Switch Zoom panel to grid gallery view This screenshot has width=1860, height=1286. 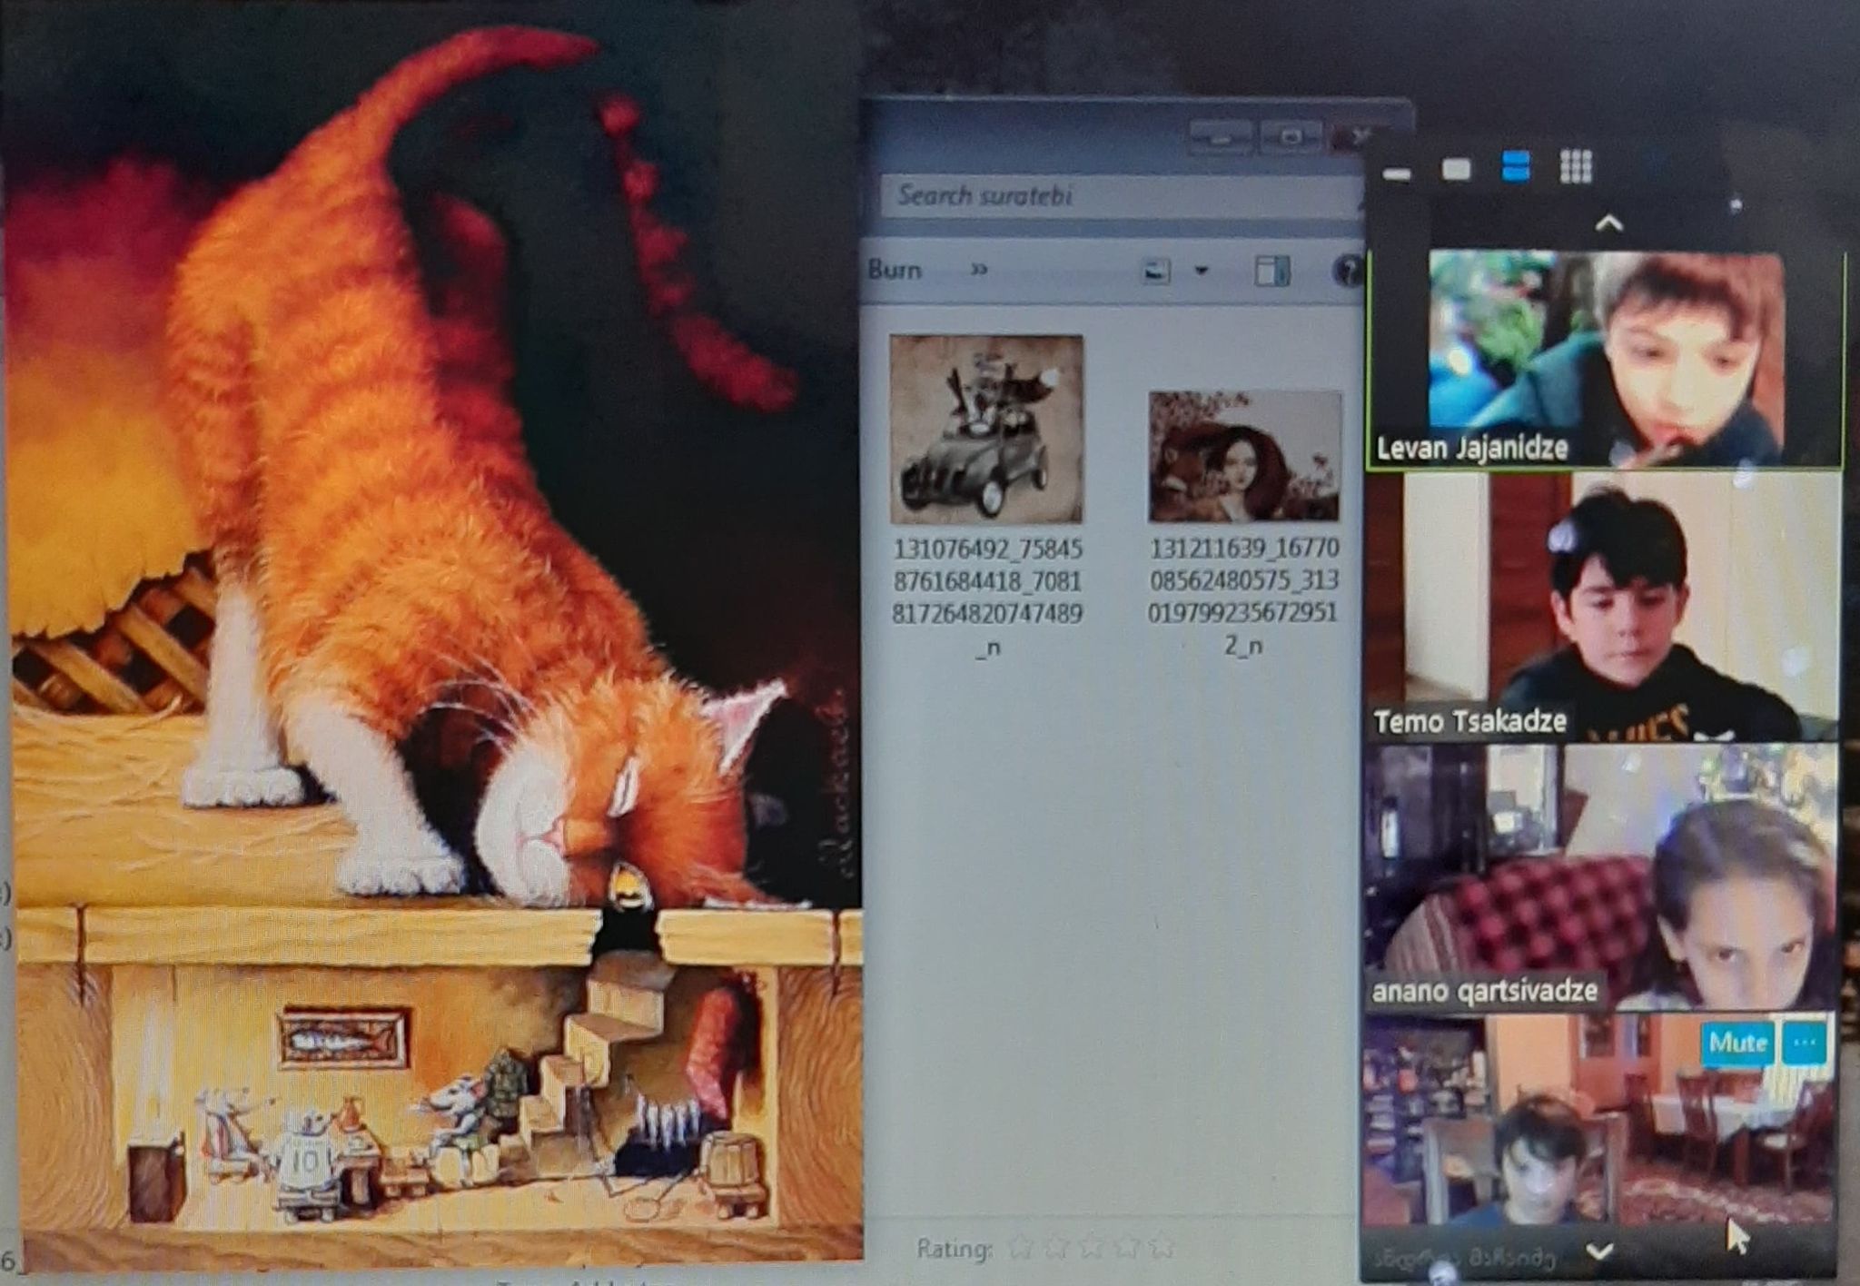click(x=1576, y=167)
